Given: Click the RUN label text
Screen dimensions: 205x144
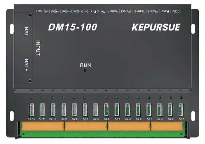Looking at the screenshot, I should point(85,65).
